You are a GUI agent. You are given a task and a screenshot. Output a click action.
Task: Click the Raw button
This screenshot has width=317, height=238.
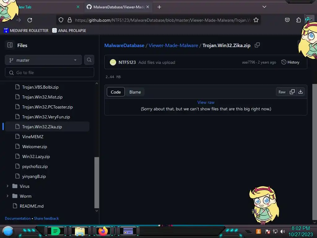[x=282, y=92]
